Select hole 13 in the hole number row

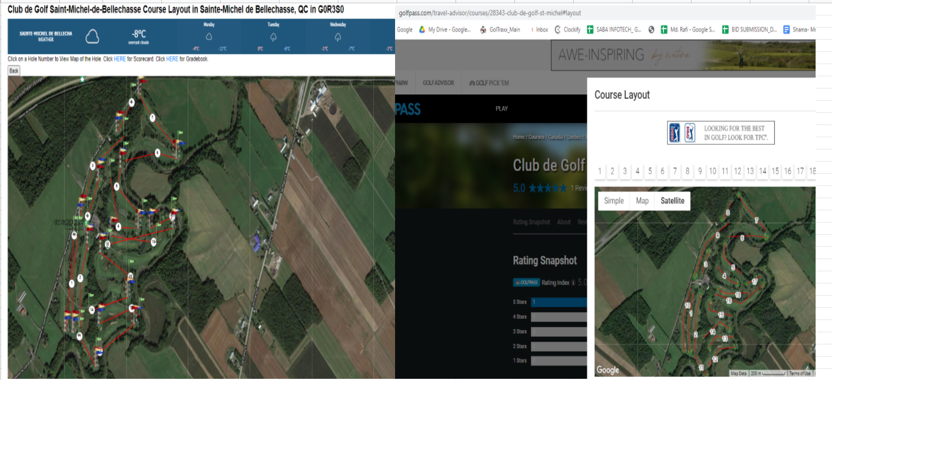click(x=750, y=171)
